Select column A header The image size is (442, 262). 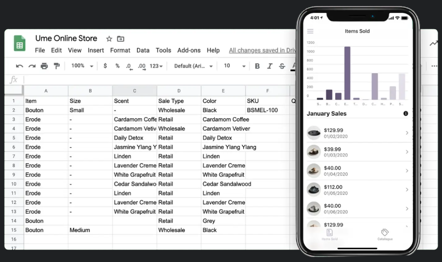tap(46, 91)
